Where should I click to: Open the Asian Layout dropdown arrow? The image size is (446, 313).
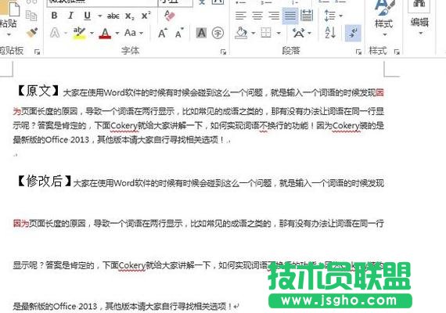pyautogui.click(x=310, y=34)
